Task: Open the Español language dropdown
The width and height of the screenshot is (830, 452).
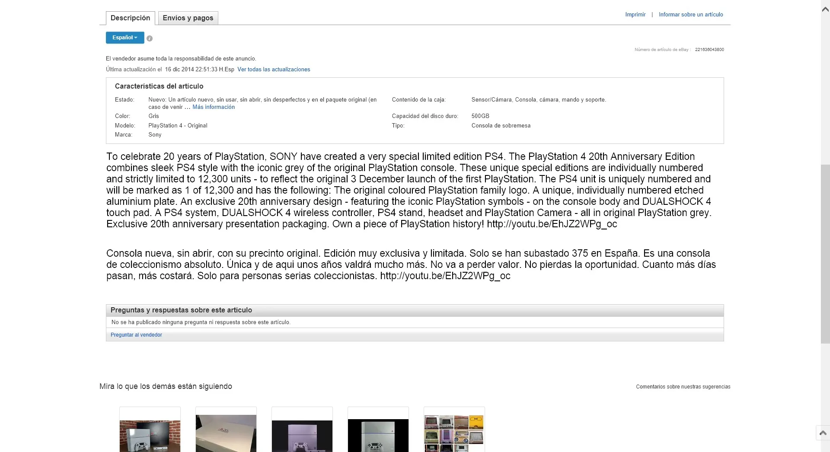Action: tap(125, 38)
